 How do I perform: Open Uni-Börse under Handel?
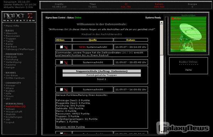[x=12, y=75]
